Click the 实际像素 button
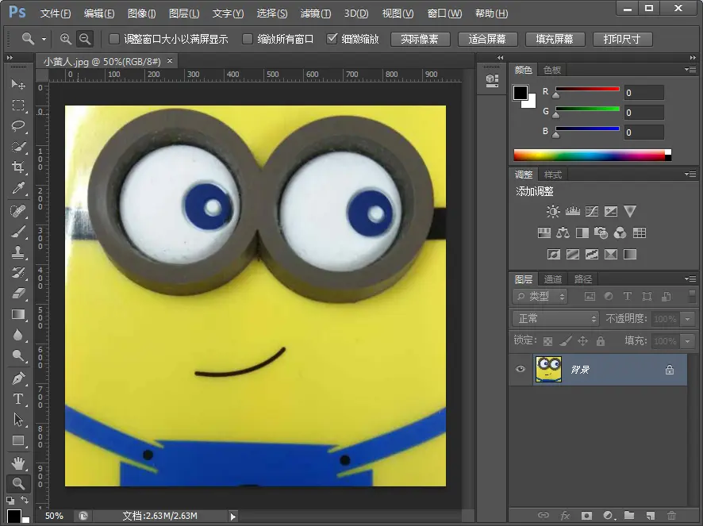 pyautogui.click(x=420, y=39)
